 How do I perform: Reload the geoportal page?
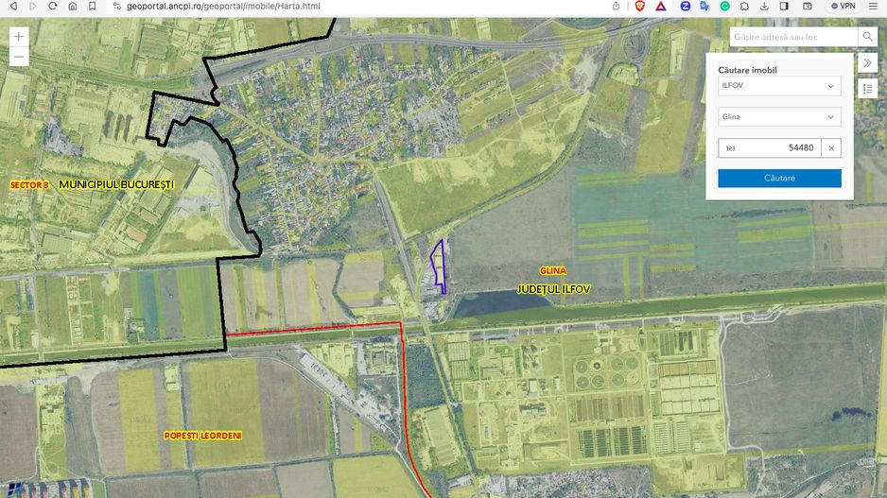[x=53, y=7]
